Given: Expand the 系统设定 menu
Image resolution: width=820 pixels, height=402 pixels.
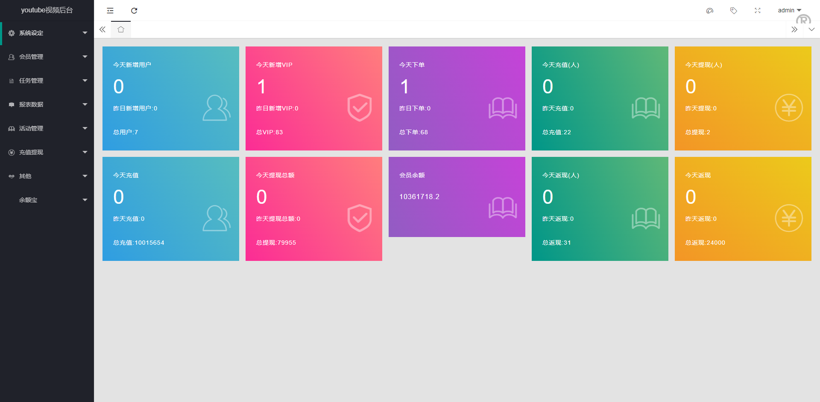Looking at the screenshot, I should pos(47,33).
